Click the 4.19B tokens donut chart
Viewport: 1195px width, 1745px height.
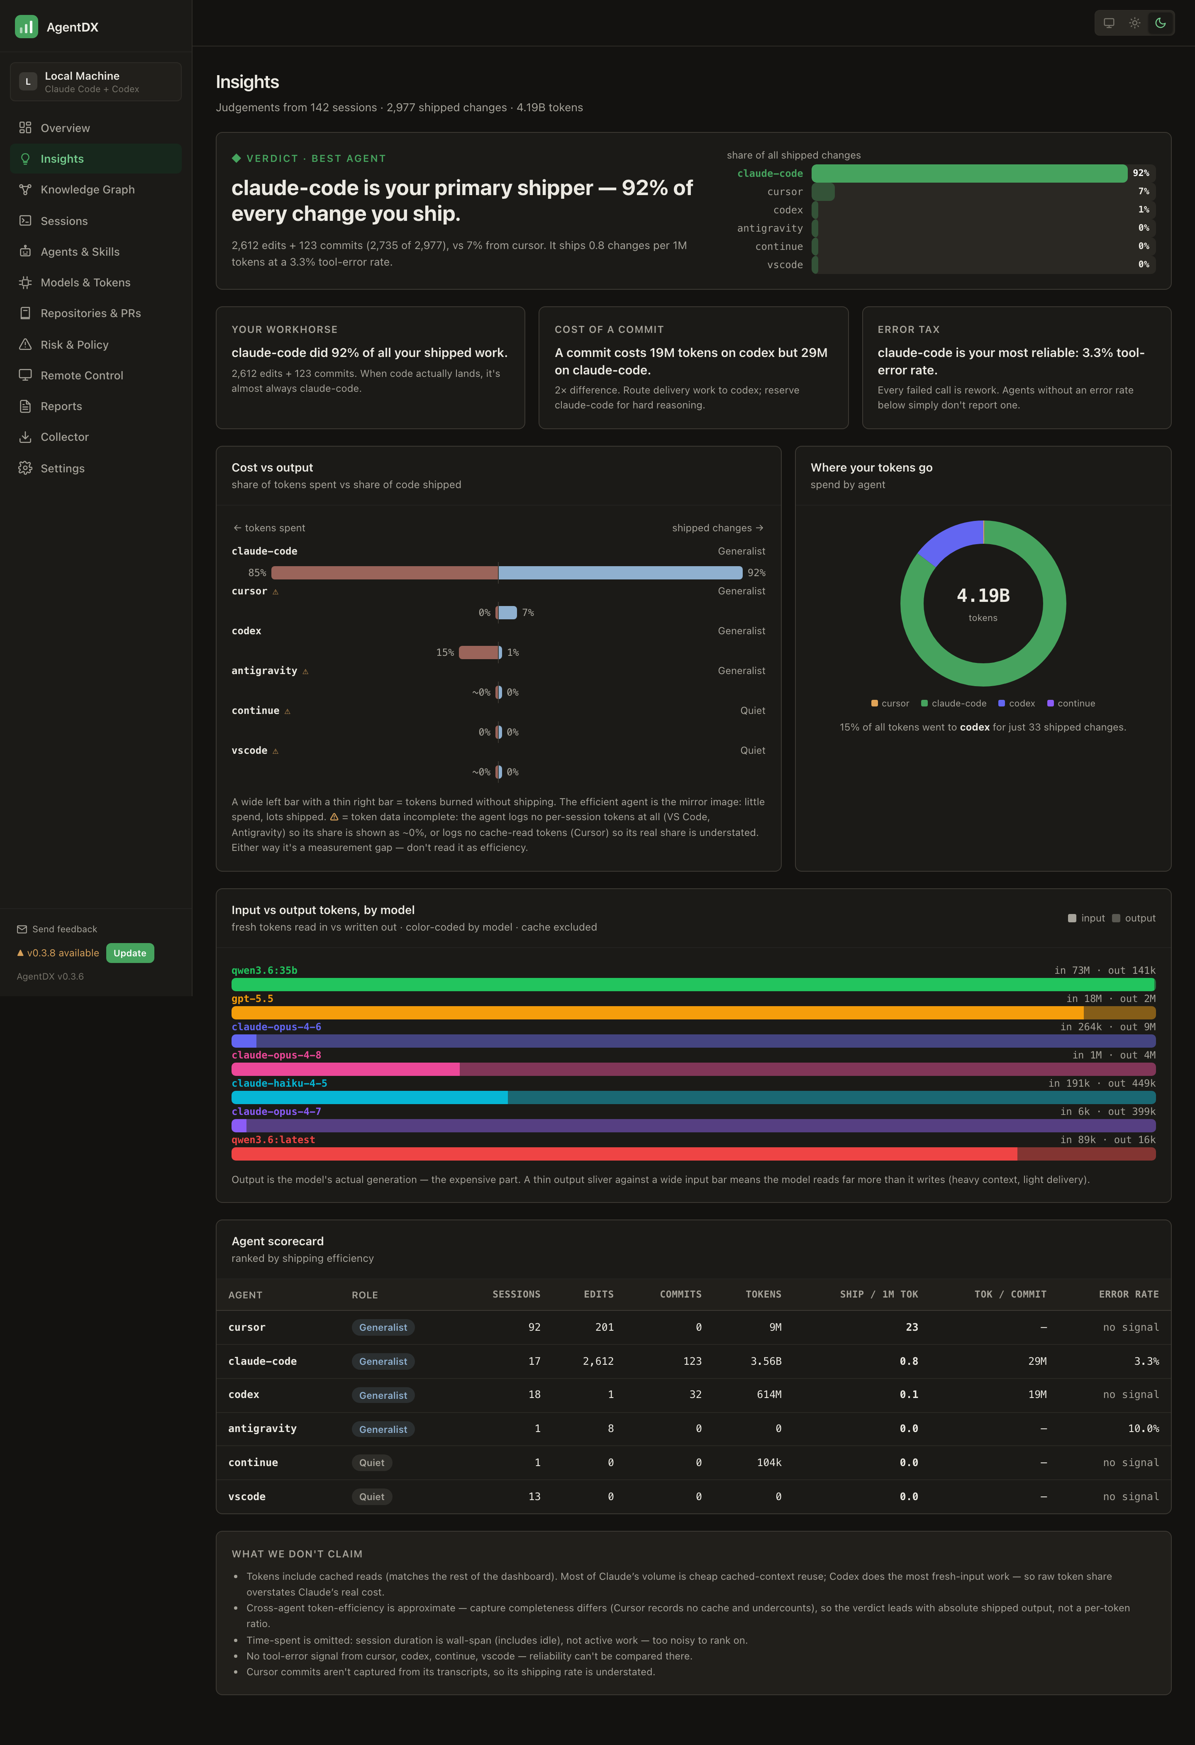point(983,603)
